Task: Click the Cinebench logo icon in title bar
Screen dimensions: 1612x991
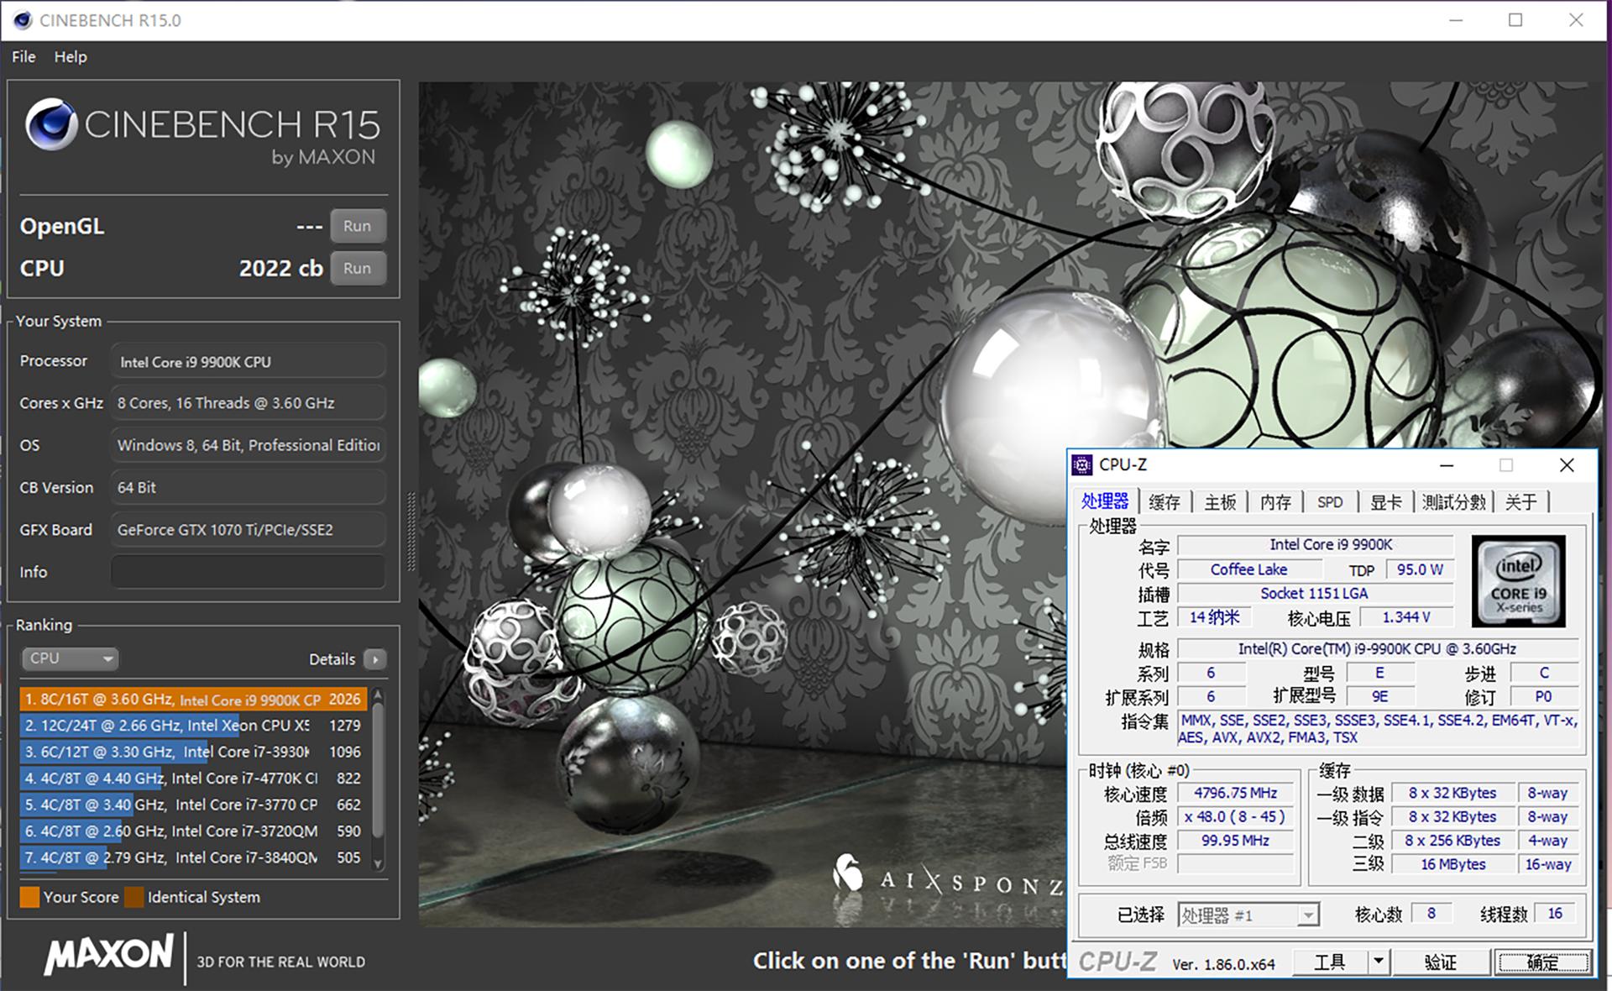Action: point(22,20)
